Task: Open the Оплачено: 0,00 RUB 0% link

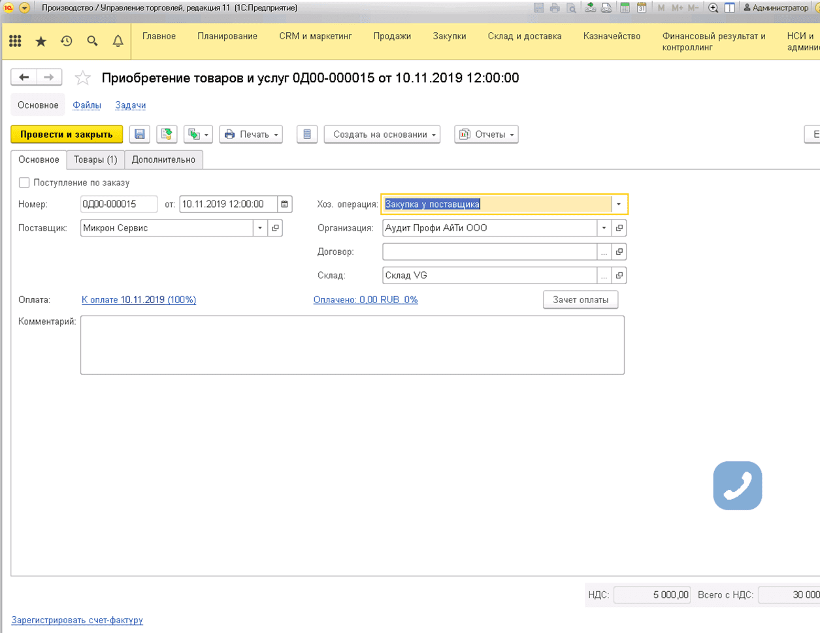Action: [x=366, y=300]
